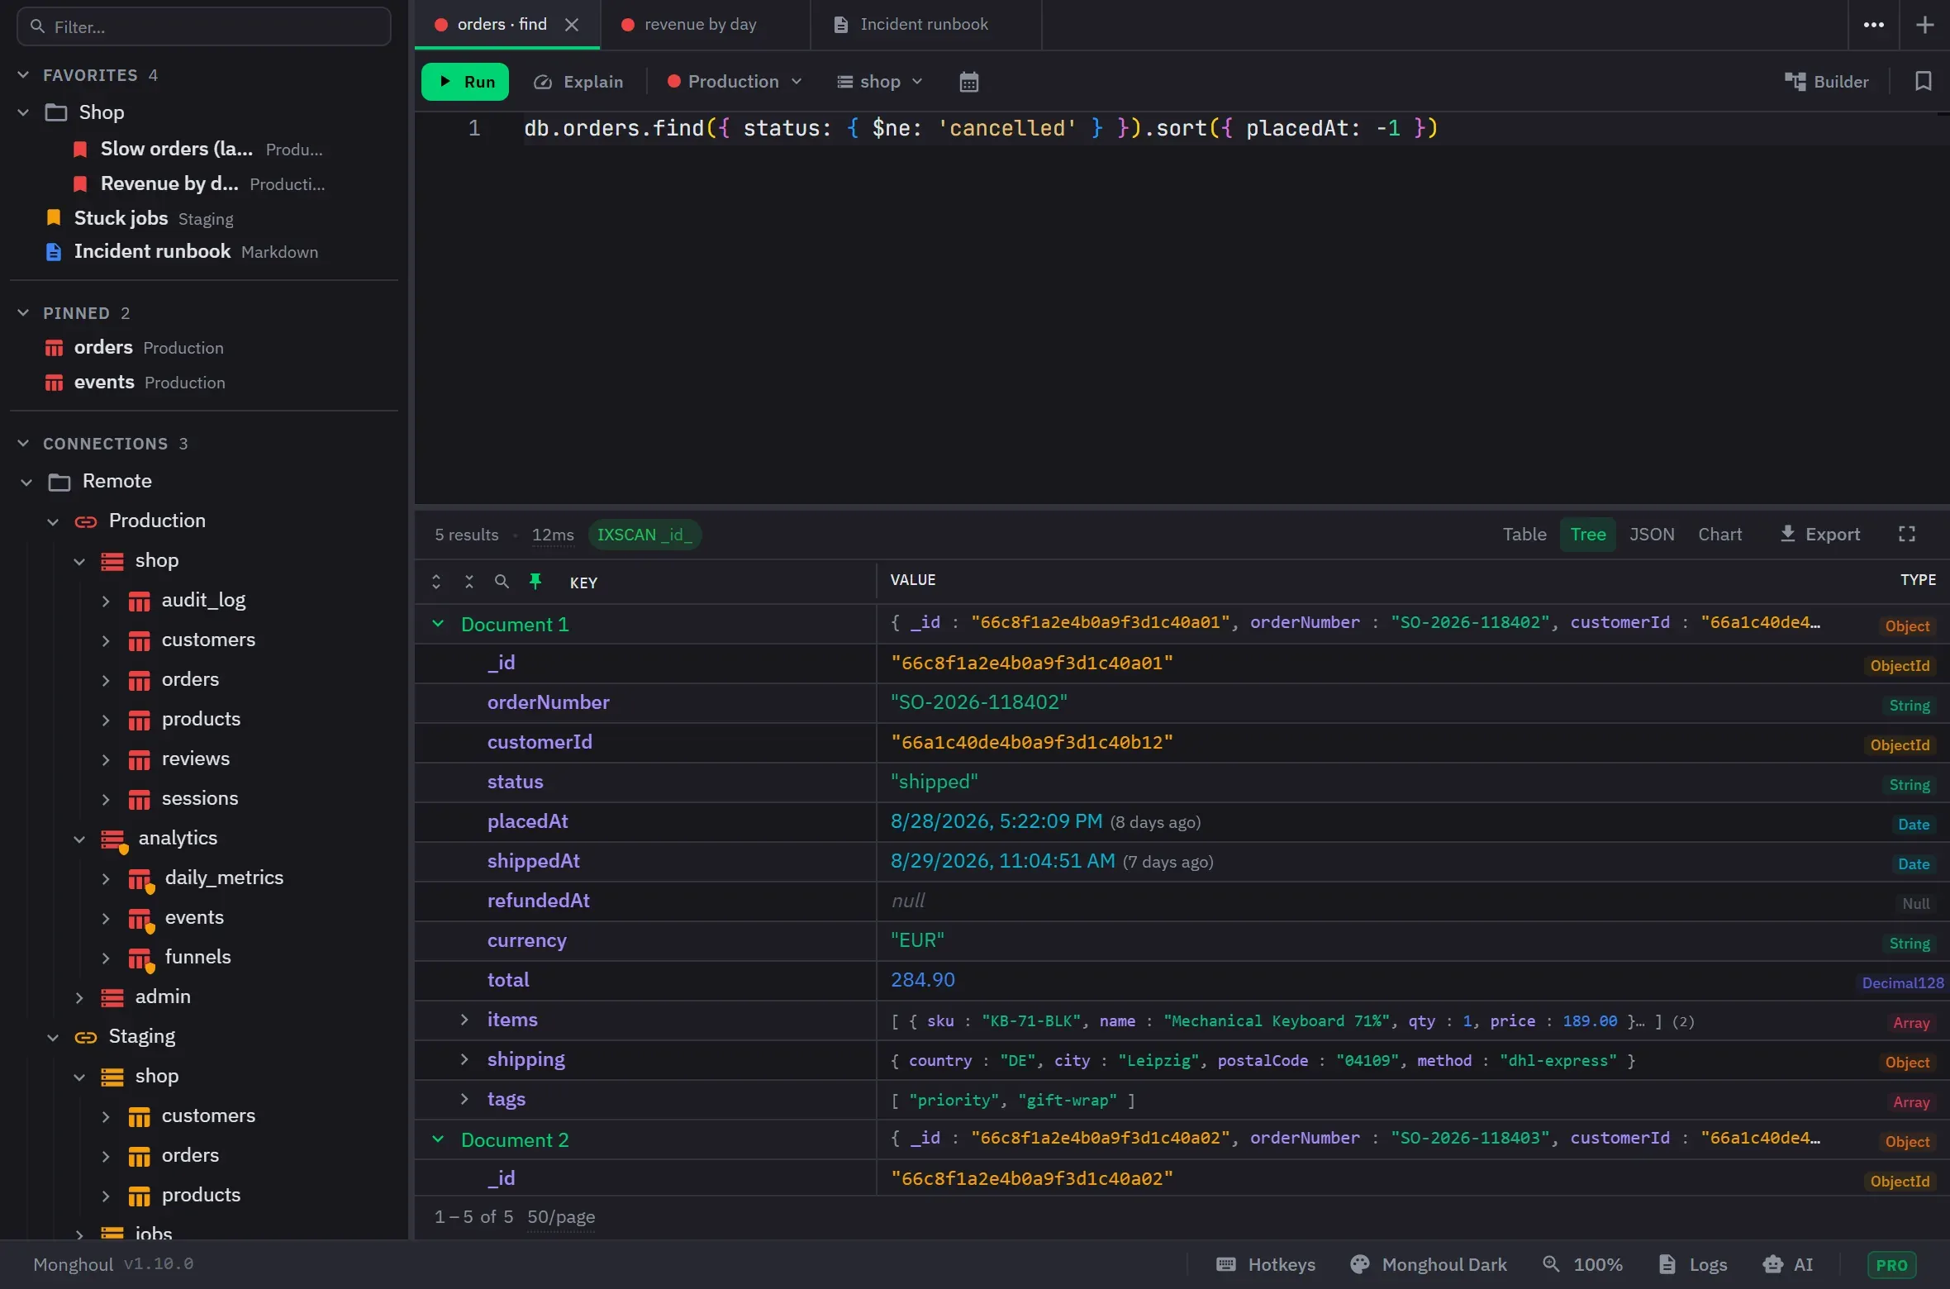Switch to the revenue by day tab
The image size is (1950, 1289).
[x=705, y=25]
